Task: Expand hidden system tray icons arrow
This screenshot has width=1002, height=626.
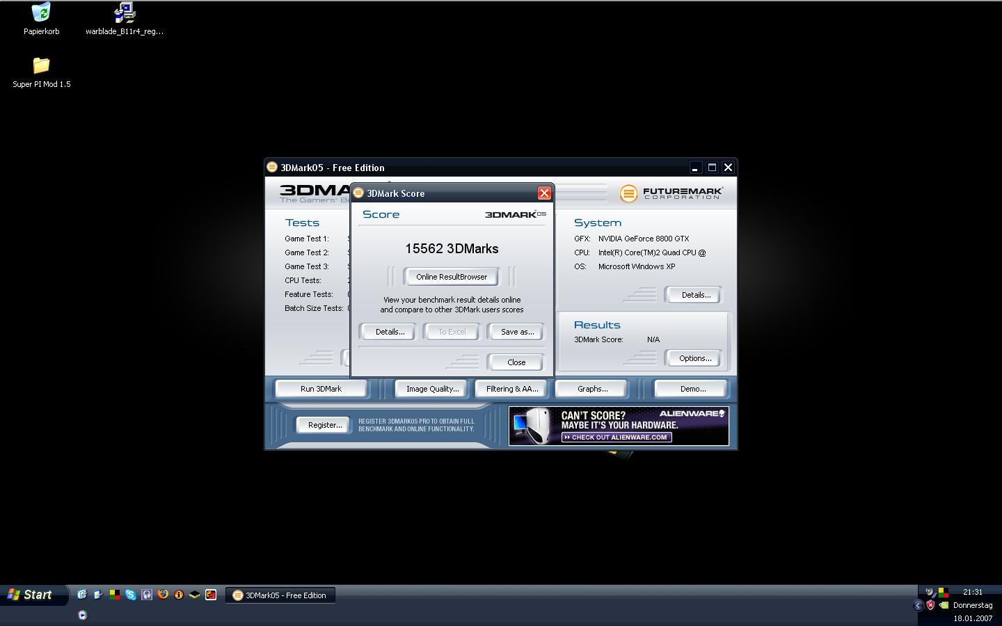Action: (918, 605)
